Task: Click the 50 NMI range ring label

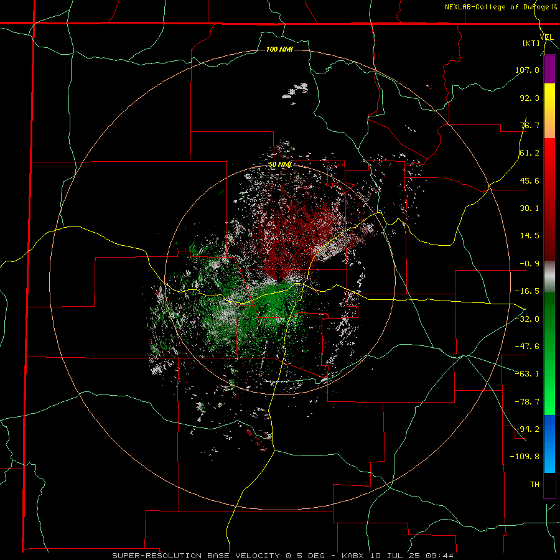Action: tap(279, 165)
